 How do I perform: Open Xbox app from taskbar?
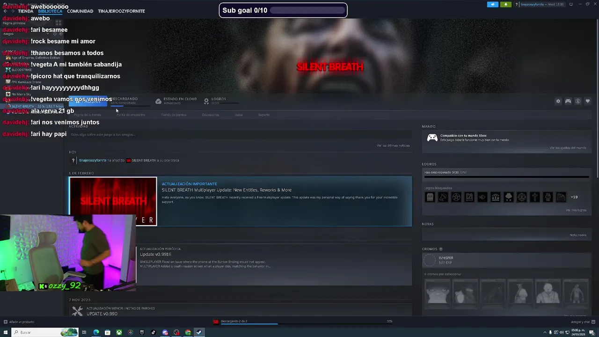[119, 332]
